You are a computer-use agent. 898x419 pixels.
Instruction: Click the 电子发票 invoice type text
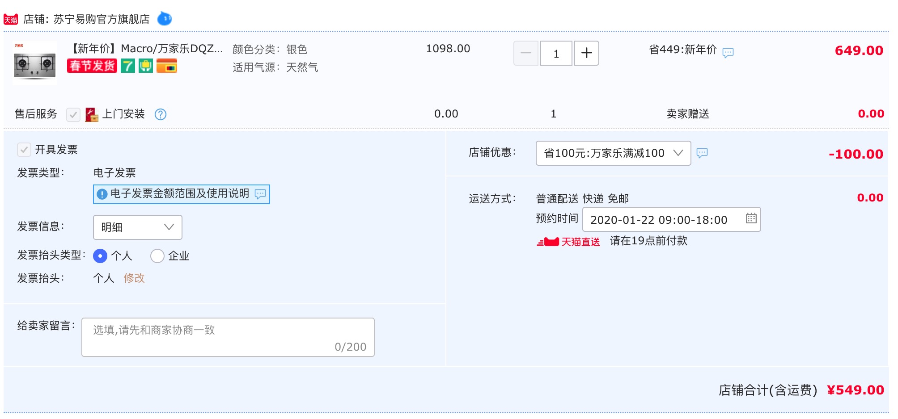[114, 173]
